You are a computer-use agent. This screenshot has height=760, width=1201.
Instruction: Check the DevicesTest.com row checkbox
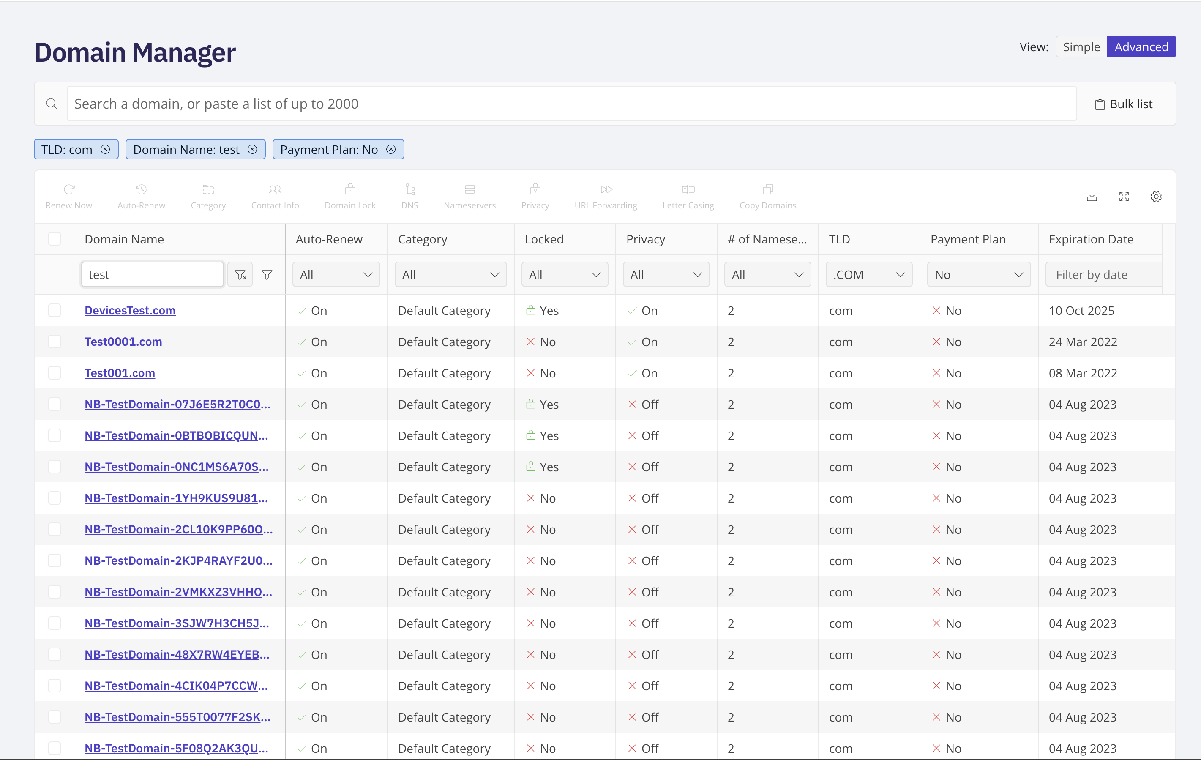(x=55, y=310)
